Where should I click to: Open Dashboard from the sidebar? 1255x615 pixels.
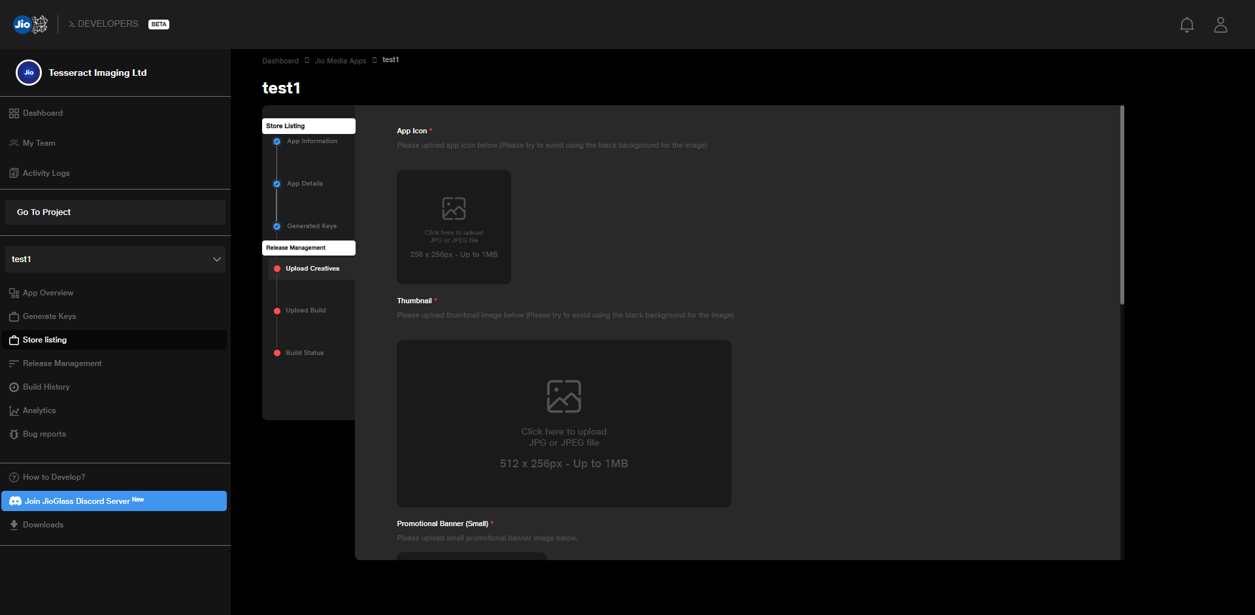point(42,113)
